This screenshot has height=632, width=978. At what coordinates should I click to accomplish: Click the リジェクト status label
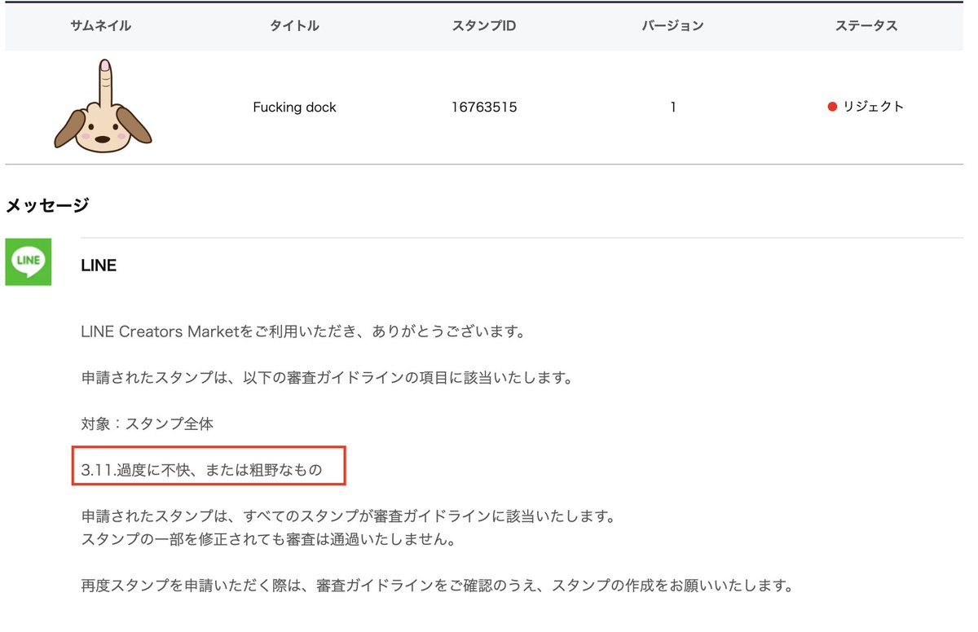tap(874, 107)
